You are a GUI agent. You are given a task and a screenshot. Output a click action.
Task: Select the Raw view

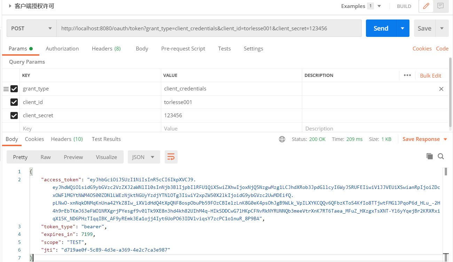[46, 157]
